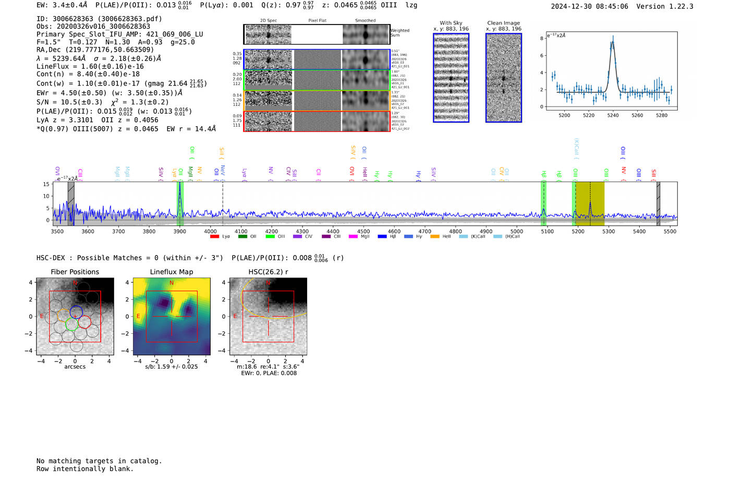Click the Cont(n) = 8.40(±0.40)e-18 line

88,74
